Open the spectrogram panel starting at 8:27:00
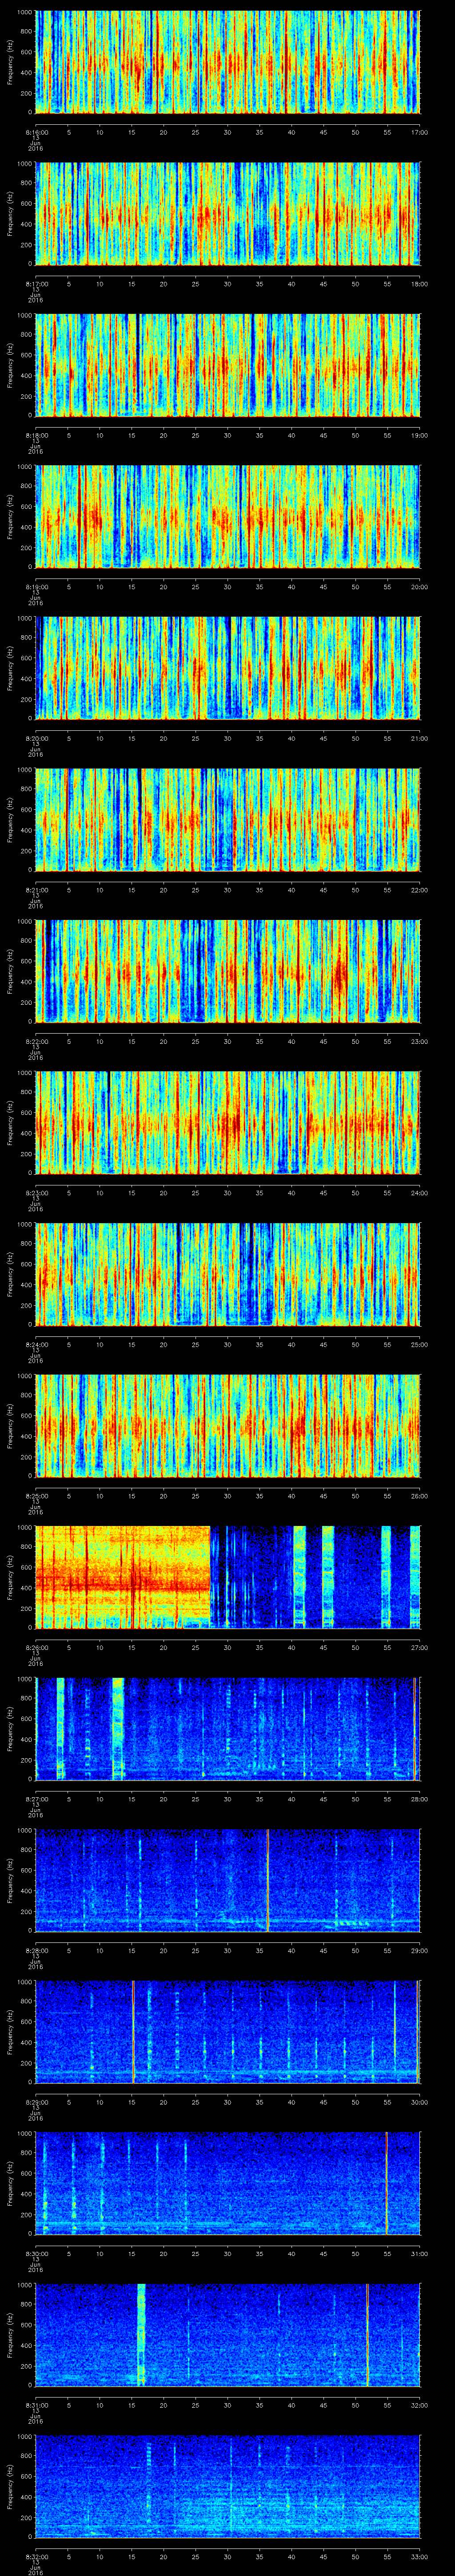455x2576 pixels. (228, 1728)
